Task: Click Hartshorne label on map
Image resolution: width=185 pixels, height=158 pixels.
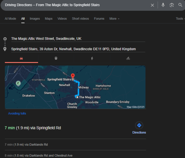Action: [103, 86]
